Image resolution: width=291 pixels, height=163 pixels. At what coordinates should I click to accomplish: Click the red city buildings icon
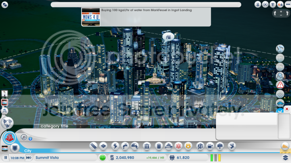[x=9, y=138]
